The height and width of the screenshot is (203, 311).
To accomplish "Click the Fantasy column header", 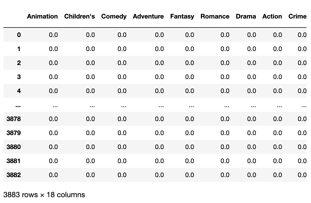I will click(182, 17).
